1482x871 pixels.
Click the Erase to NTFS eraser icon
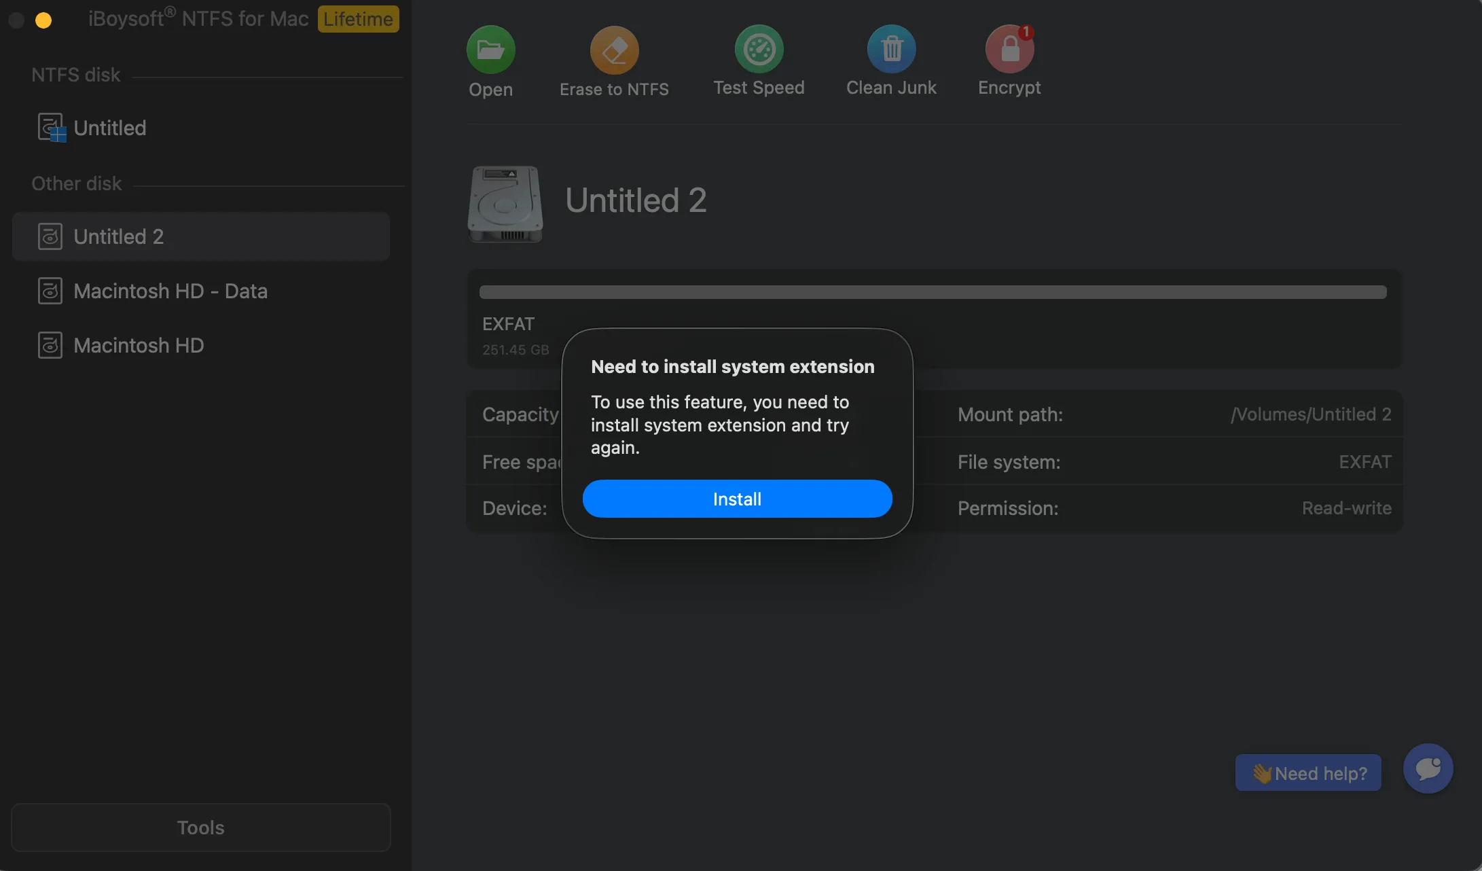(614, 50)
